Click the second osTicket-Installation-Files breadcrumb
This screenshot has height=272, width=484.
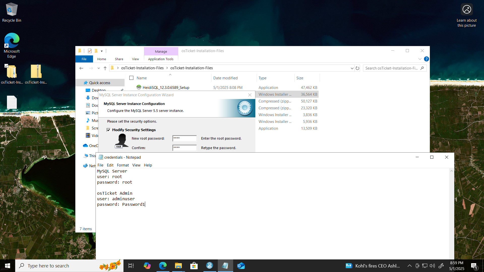(x=191, y=68)
